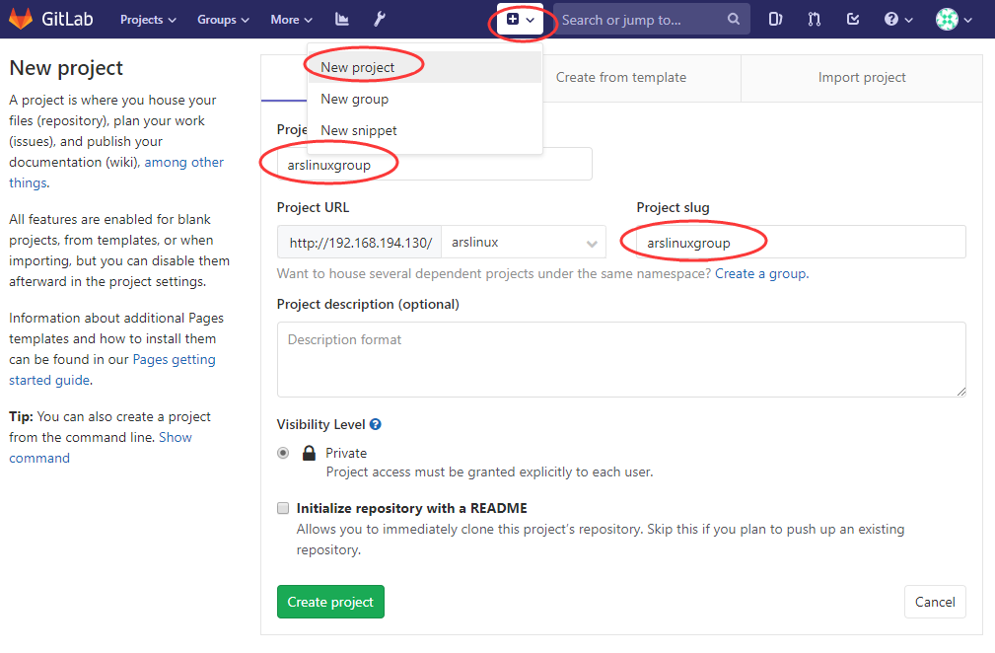Select the Private visibility radio button

point(283,453)
